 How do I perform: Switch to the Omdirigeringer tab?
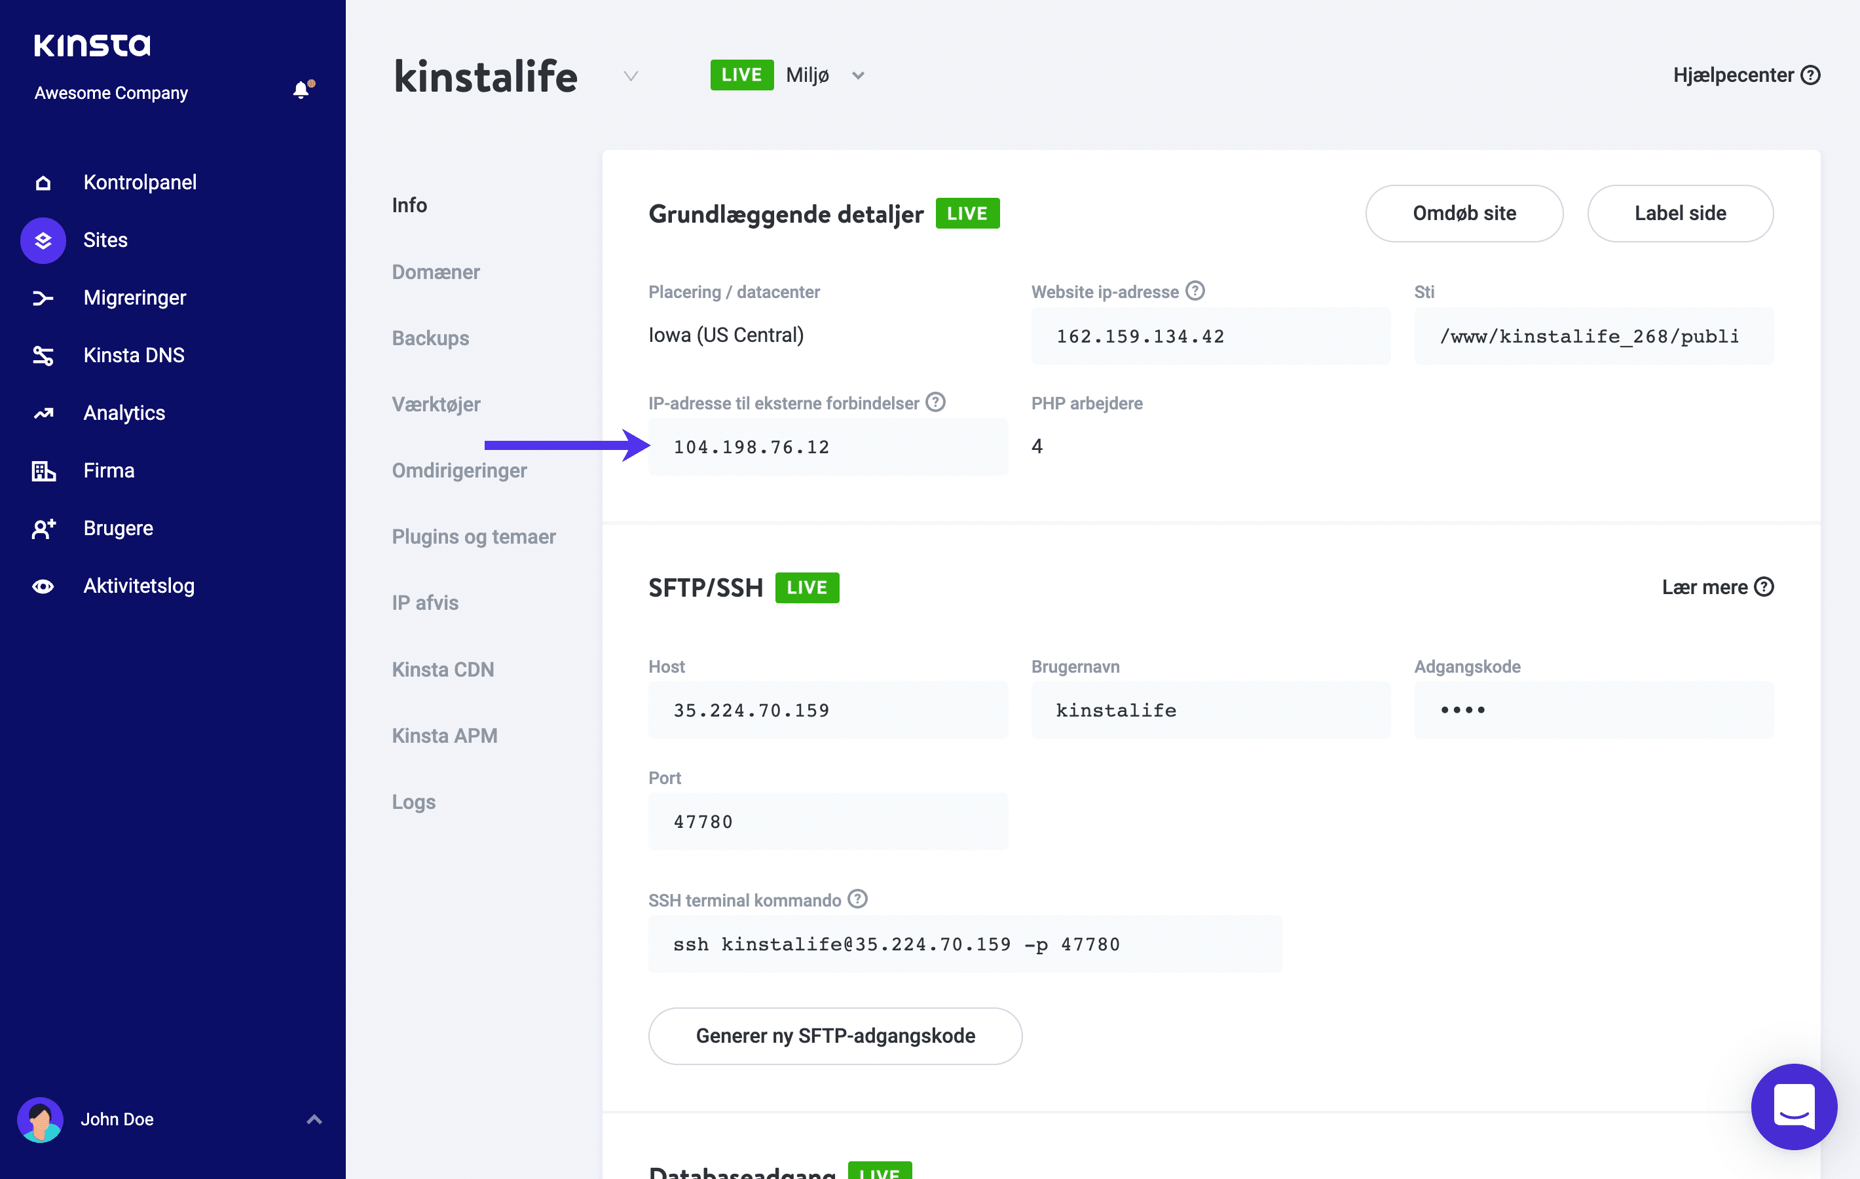(x=459, y=472)
